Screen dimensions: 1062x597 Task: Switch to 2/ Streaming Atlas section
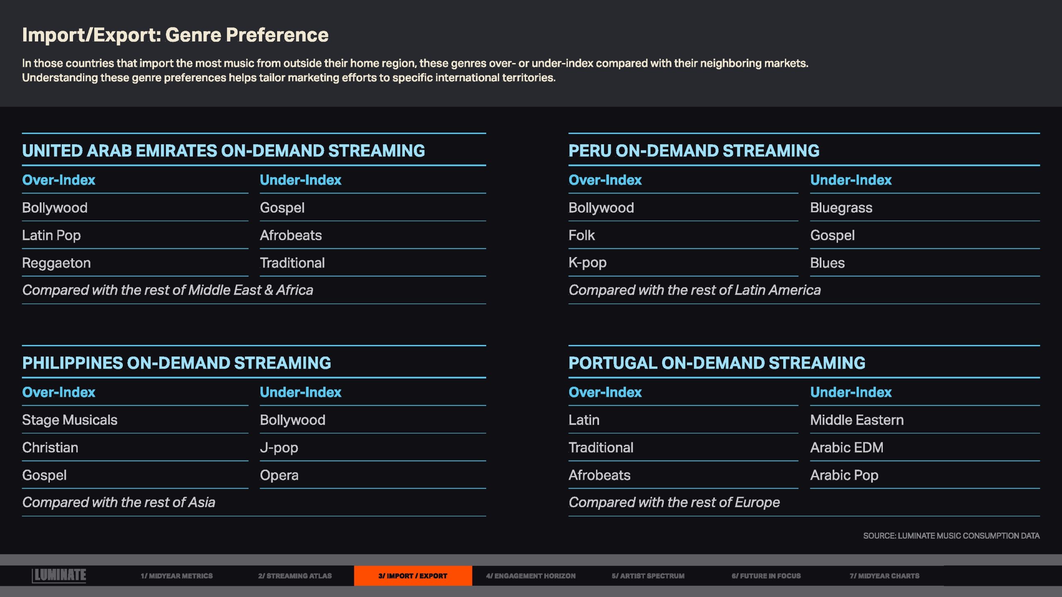pos(295,576)
